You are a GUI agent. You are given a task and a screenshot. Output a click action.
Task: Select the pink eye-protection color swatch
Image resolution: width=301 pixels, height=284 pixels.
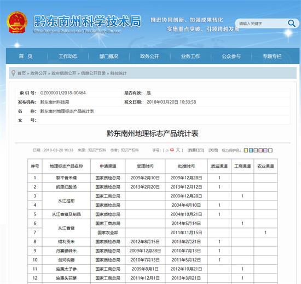tap(261, 150)
